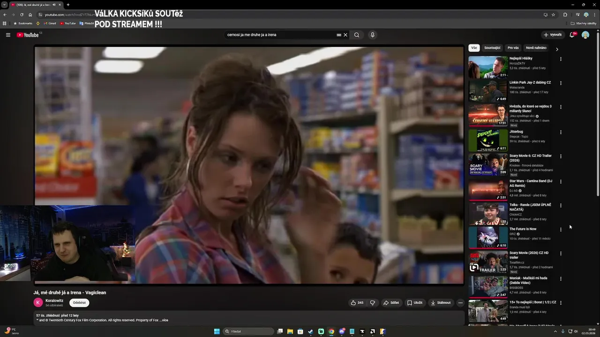
Task: Click the Chrome address bar URL
Action: click(x=69, y=15)
